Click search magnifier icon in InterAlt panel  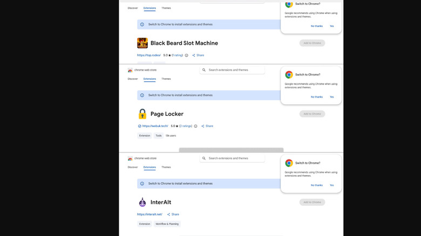click(204, 158)
